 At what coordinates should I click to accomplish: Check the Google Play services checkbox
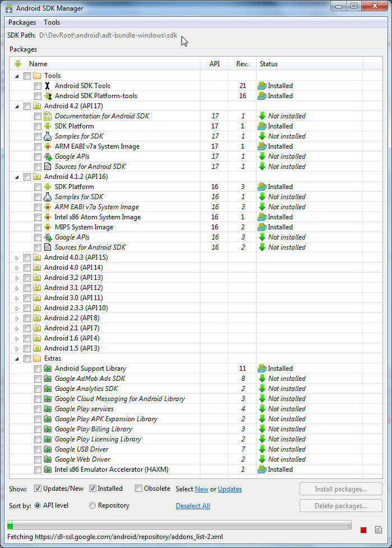pyautogui.click(x=38, y=409)
